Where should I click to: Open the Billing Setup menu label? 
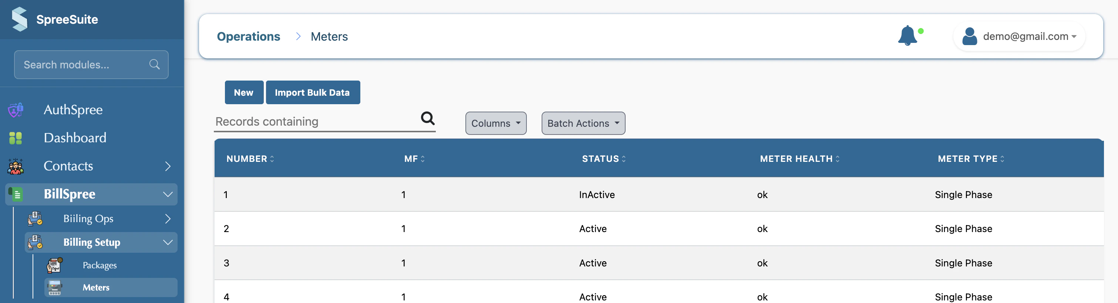click(x=92, y=242)
